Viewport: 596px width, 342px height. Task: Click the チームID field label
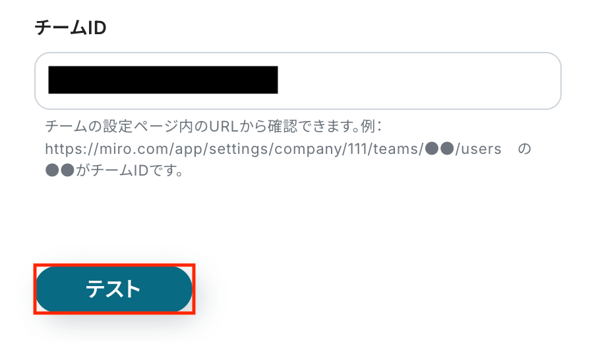pyautogui.click(x=71, y=28)
